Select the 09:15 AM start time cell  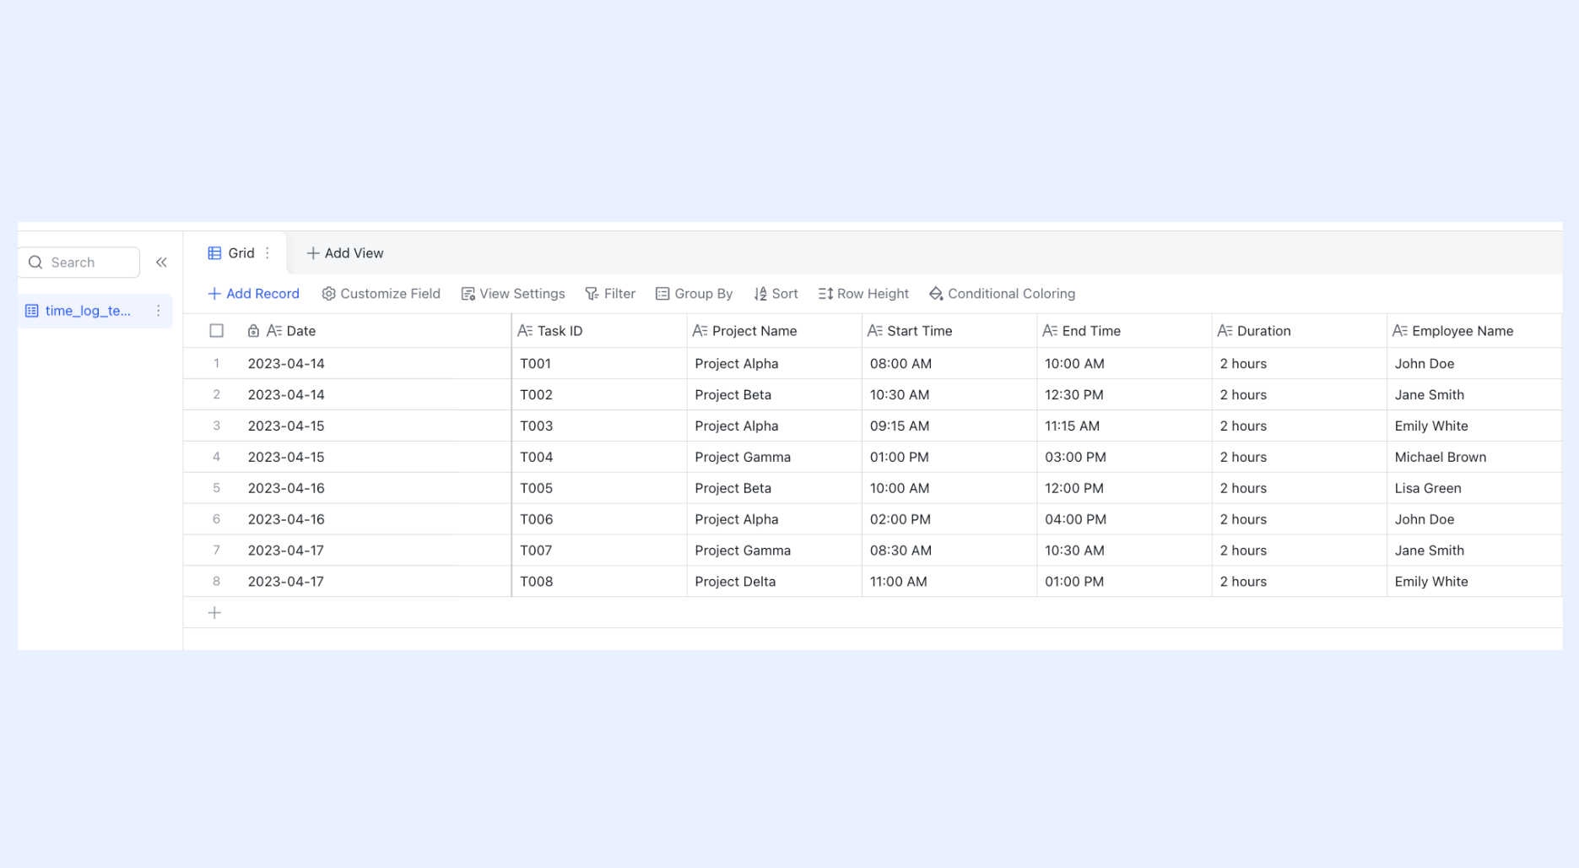click(x=949, y=426)
